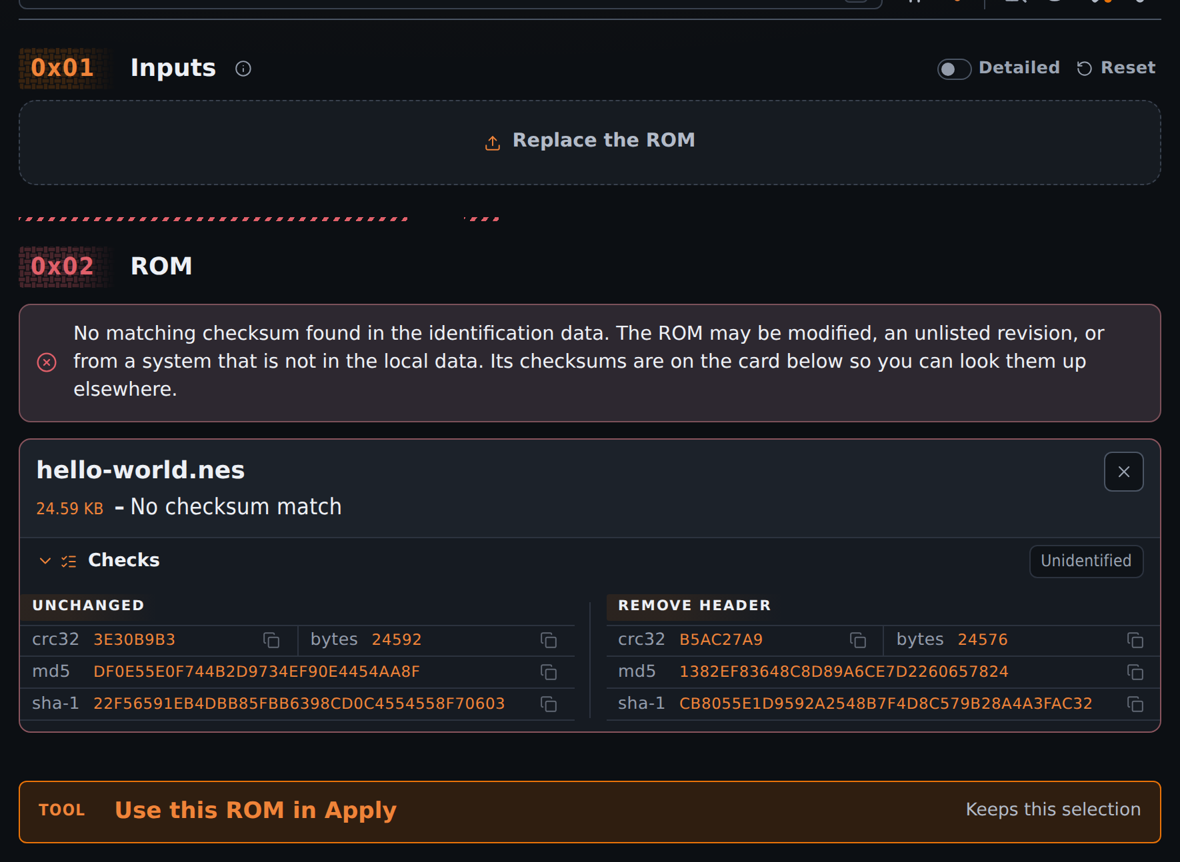Click the ROM section heading

click(x=161, y=266)
